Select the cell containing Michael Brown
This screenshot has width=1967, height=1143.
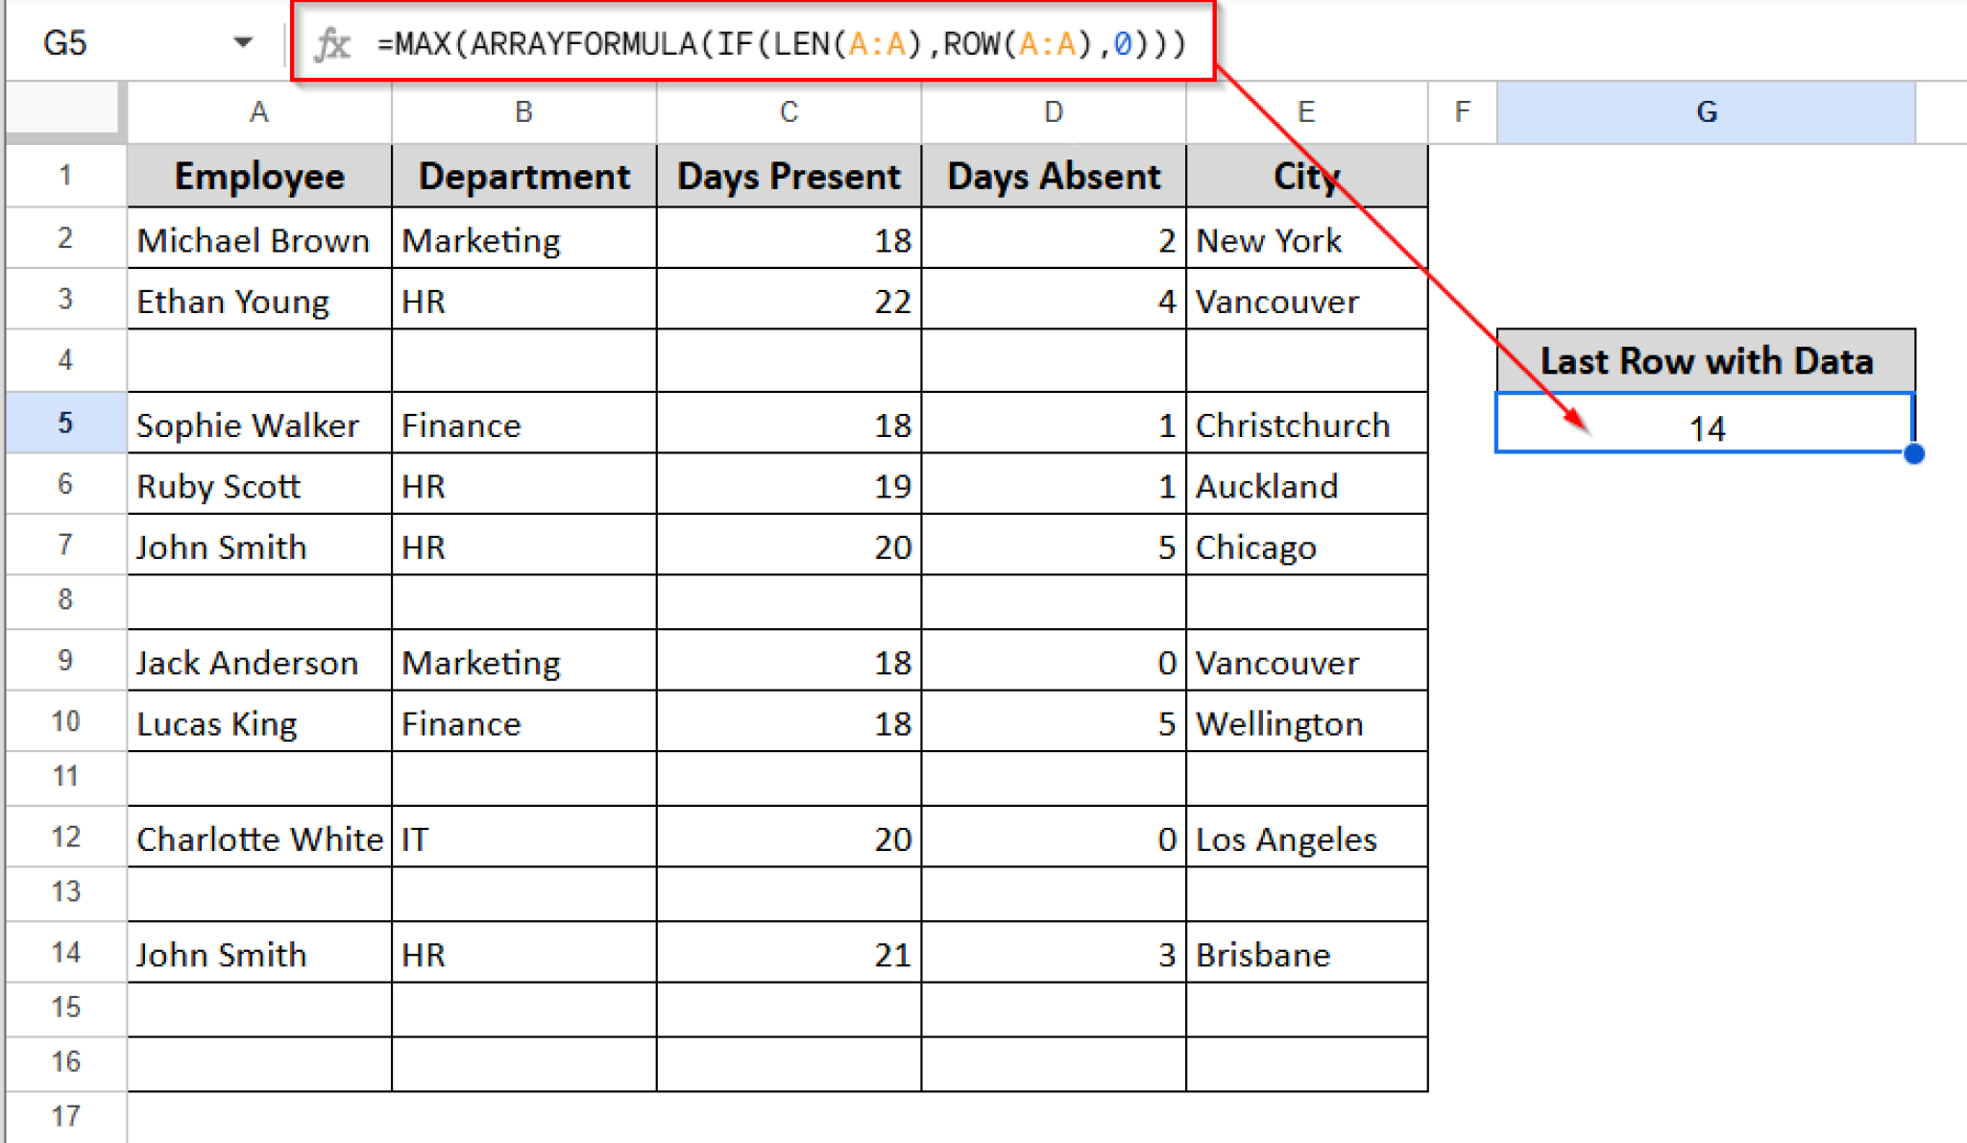pos(257,240)
